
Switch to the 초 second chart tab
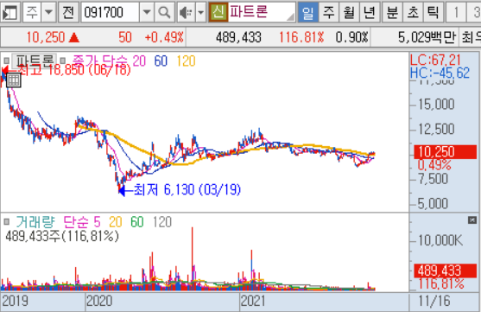point(413,12)
